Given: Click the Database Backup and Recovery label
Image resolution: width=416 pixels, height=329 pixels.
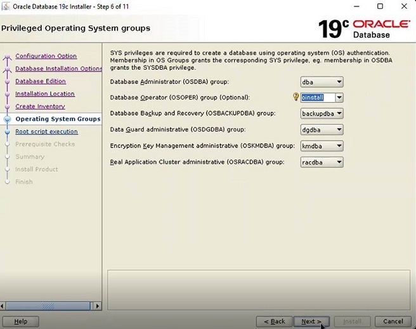Looking at the screenshot, I should (193, 113).
